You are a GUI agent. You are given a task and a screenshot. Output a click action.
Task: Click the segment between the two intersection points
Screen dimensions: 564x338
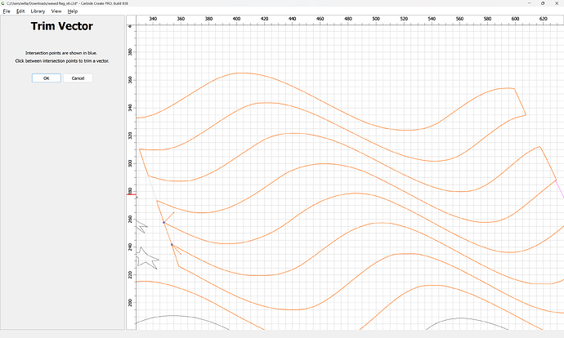coord(168,233)
